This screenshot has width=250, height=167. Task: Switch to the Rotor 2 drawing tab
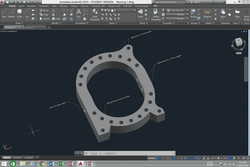pos(31,27)
